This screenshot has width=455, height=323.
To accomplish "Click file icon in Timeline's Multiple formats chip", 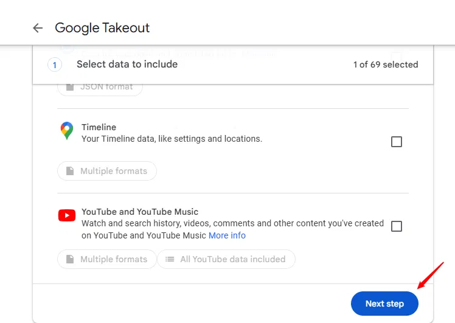I will (x=69, y=172).
